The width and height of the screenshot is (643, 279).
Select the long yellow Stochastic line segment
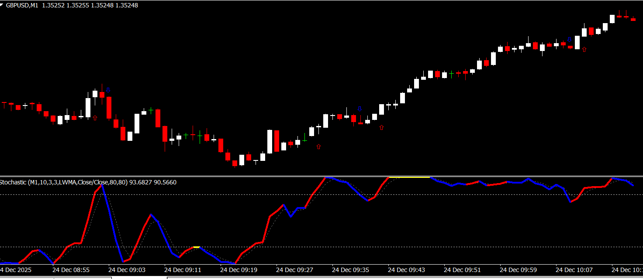tap(409, 177)
